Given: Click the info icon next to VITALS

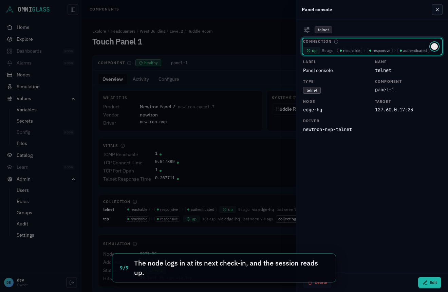Looking at the screenshot, I should pos(123,146).
